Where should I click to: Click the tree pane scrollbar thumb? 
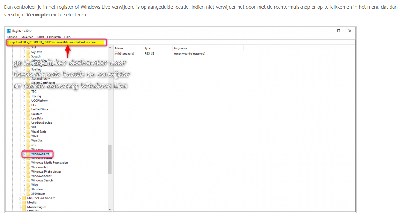(x=110, y=159)
